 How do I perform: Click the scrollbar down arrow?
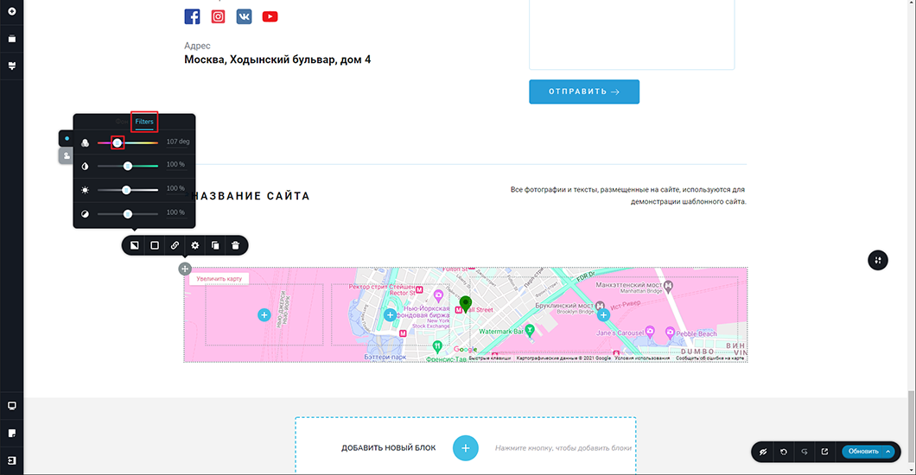(912, 471)
